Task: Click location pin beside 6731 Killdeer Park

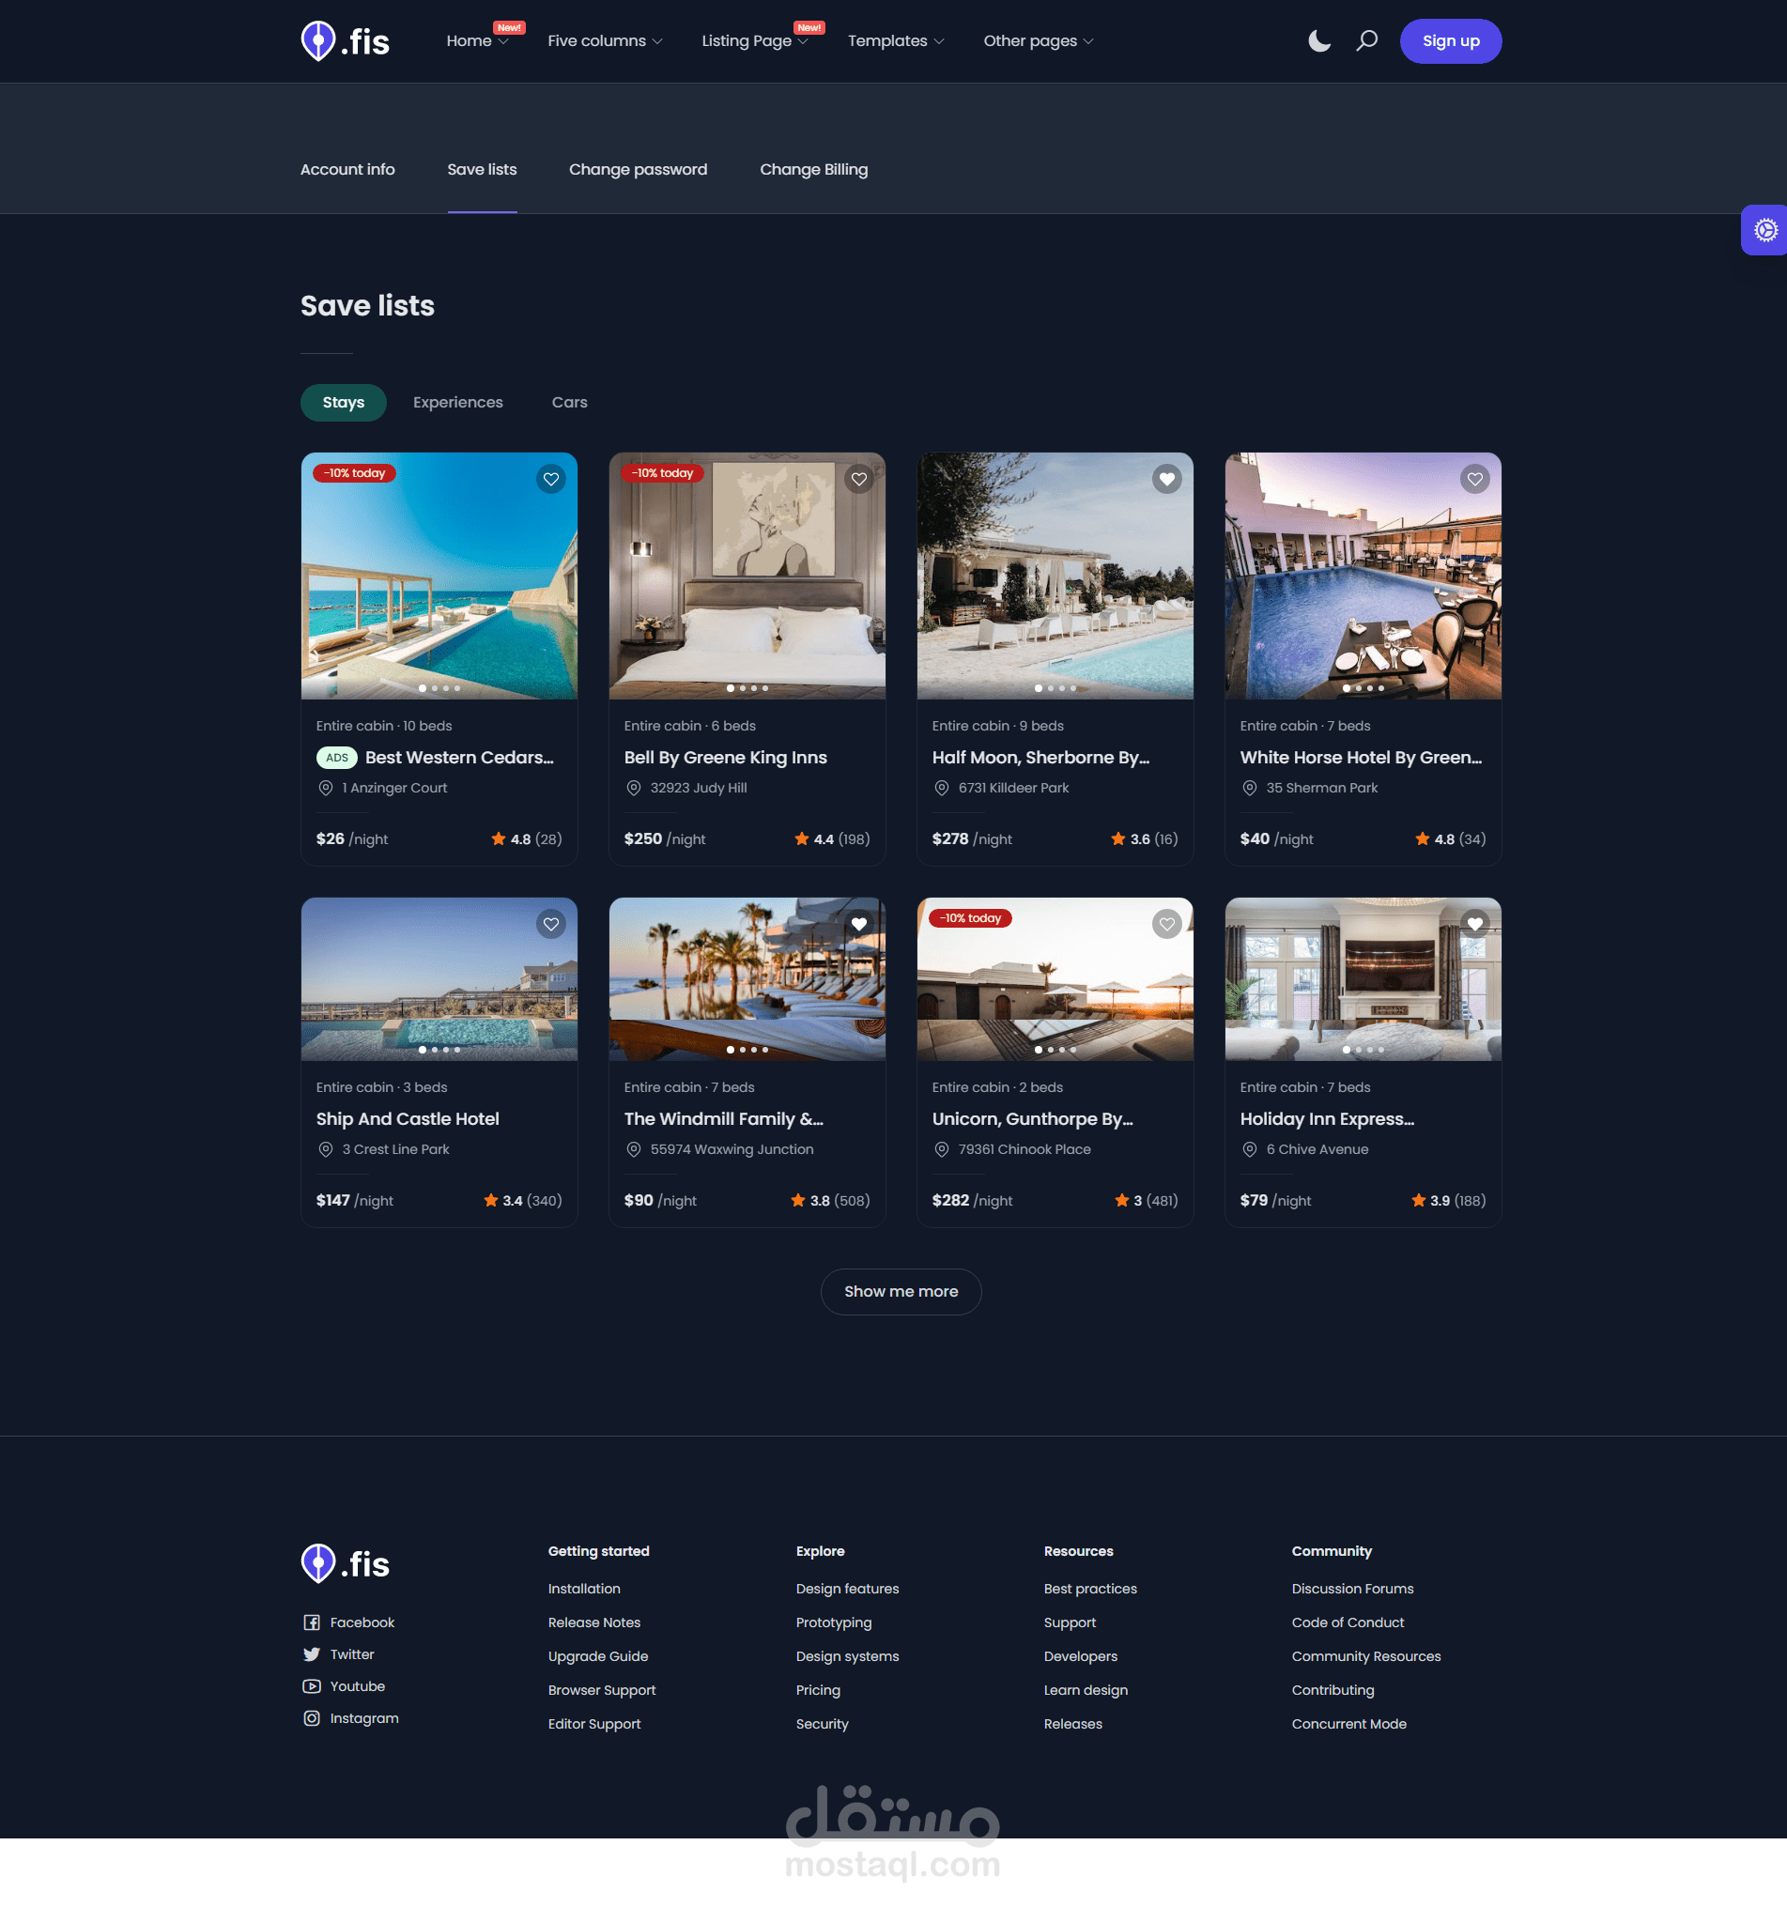Action: (x=942, y=788)
